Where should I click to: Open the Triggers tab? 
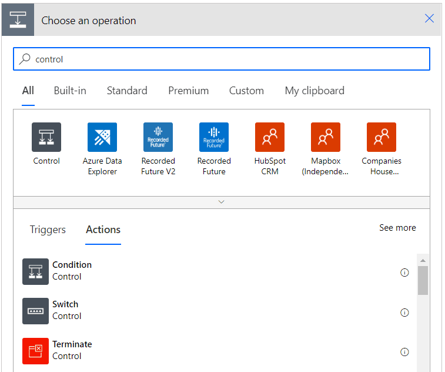48,230
